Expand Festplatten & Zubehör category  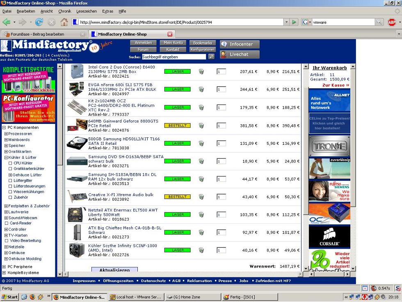click(x=6, y=206)
